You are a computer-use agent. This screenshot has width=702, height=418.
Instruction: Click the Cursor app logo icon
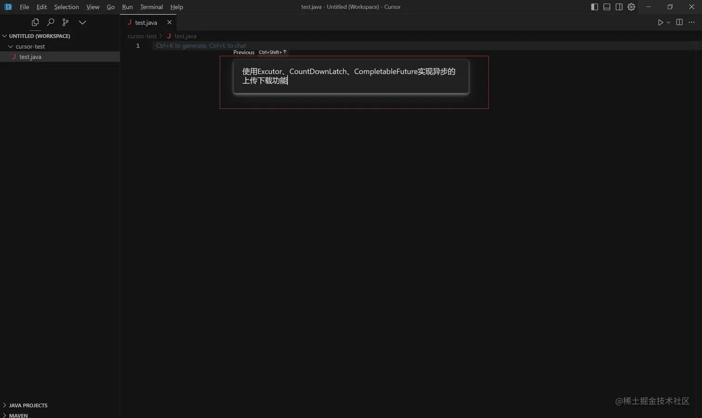point(8,7)
